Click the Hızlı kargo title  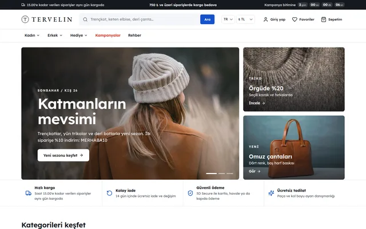(x=45, y=188)
